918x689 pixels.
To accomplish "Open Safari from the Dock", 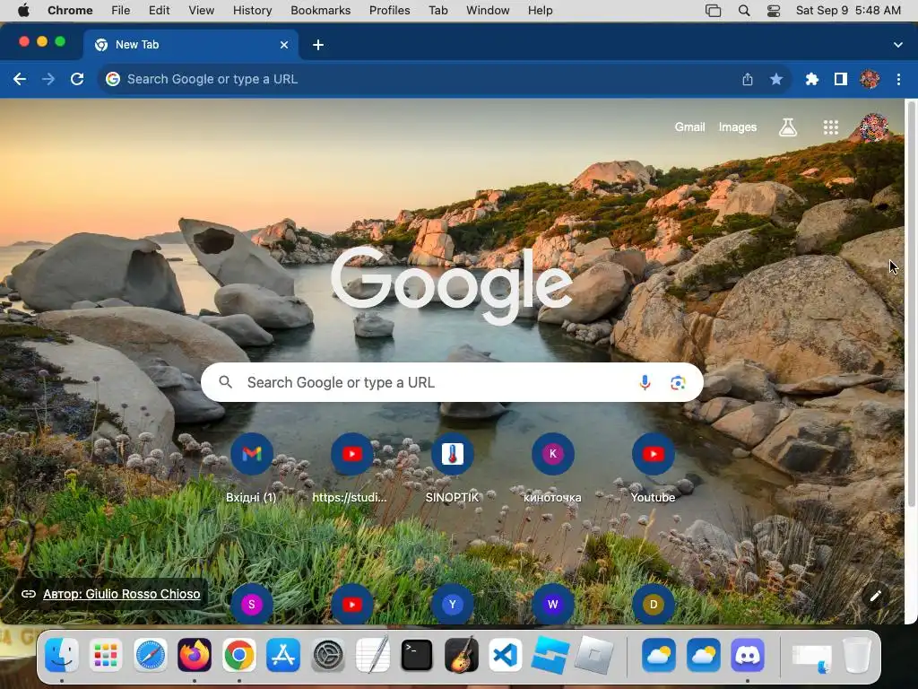I will [x=151, y=654].
